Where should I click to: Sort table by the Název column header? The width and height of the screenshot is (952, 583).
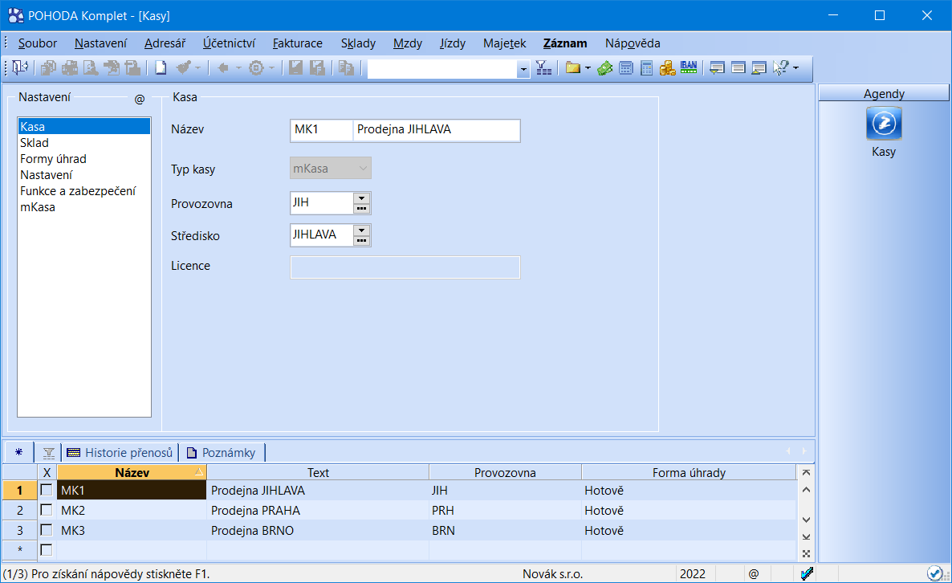point(132,472)
